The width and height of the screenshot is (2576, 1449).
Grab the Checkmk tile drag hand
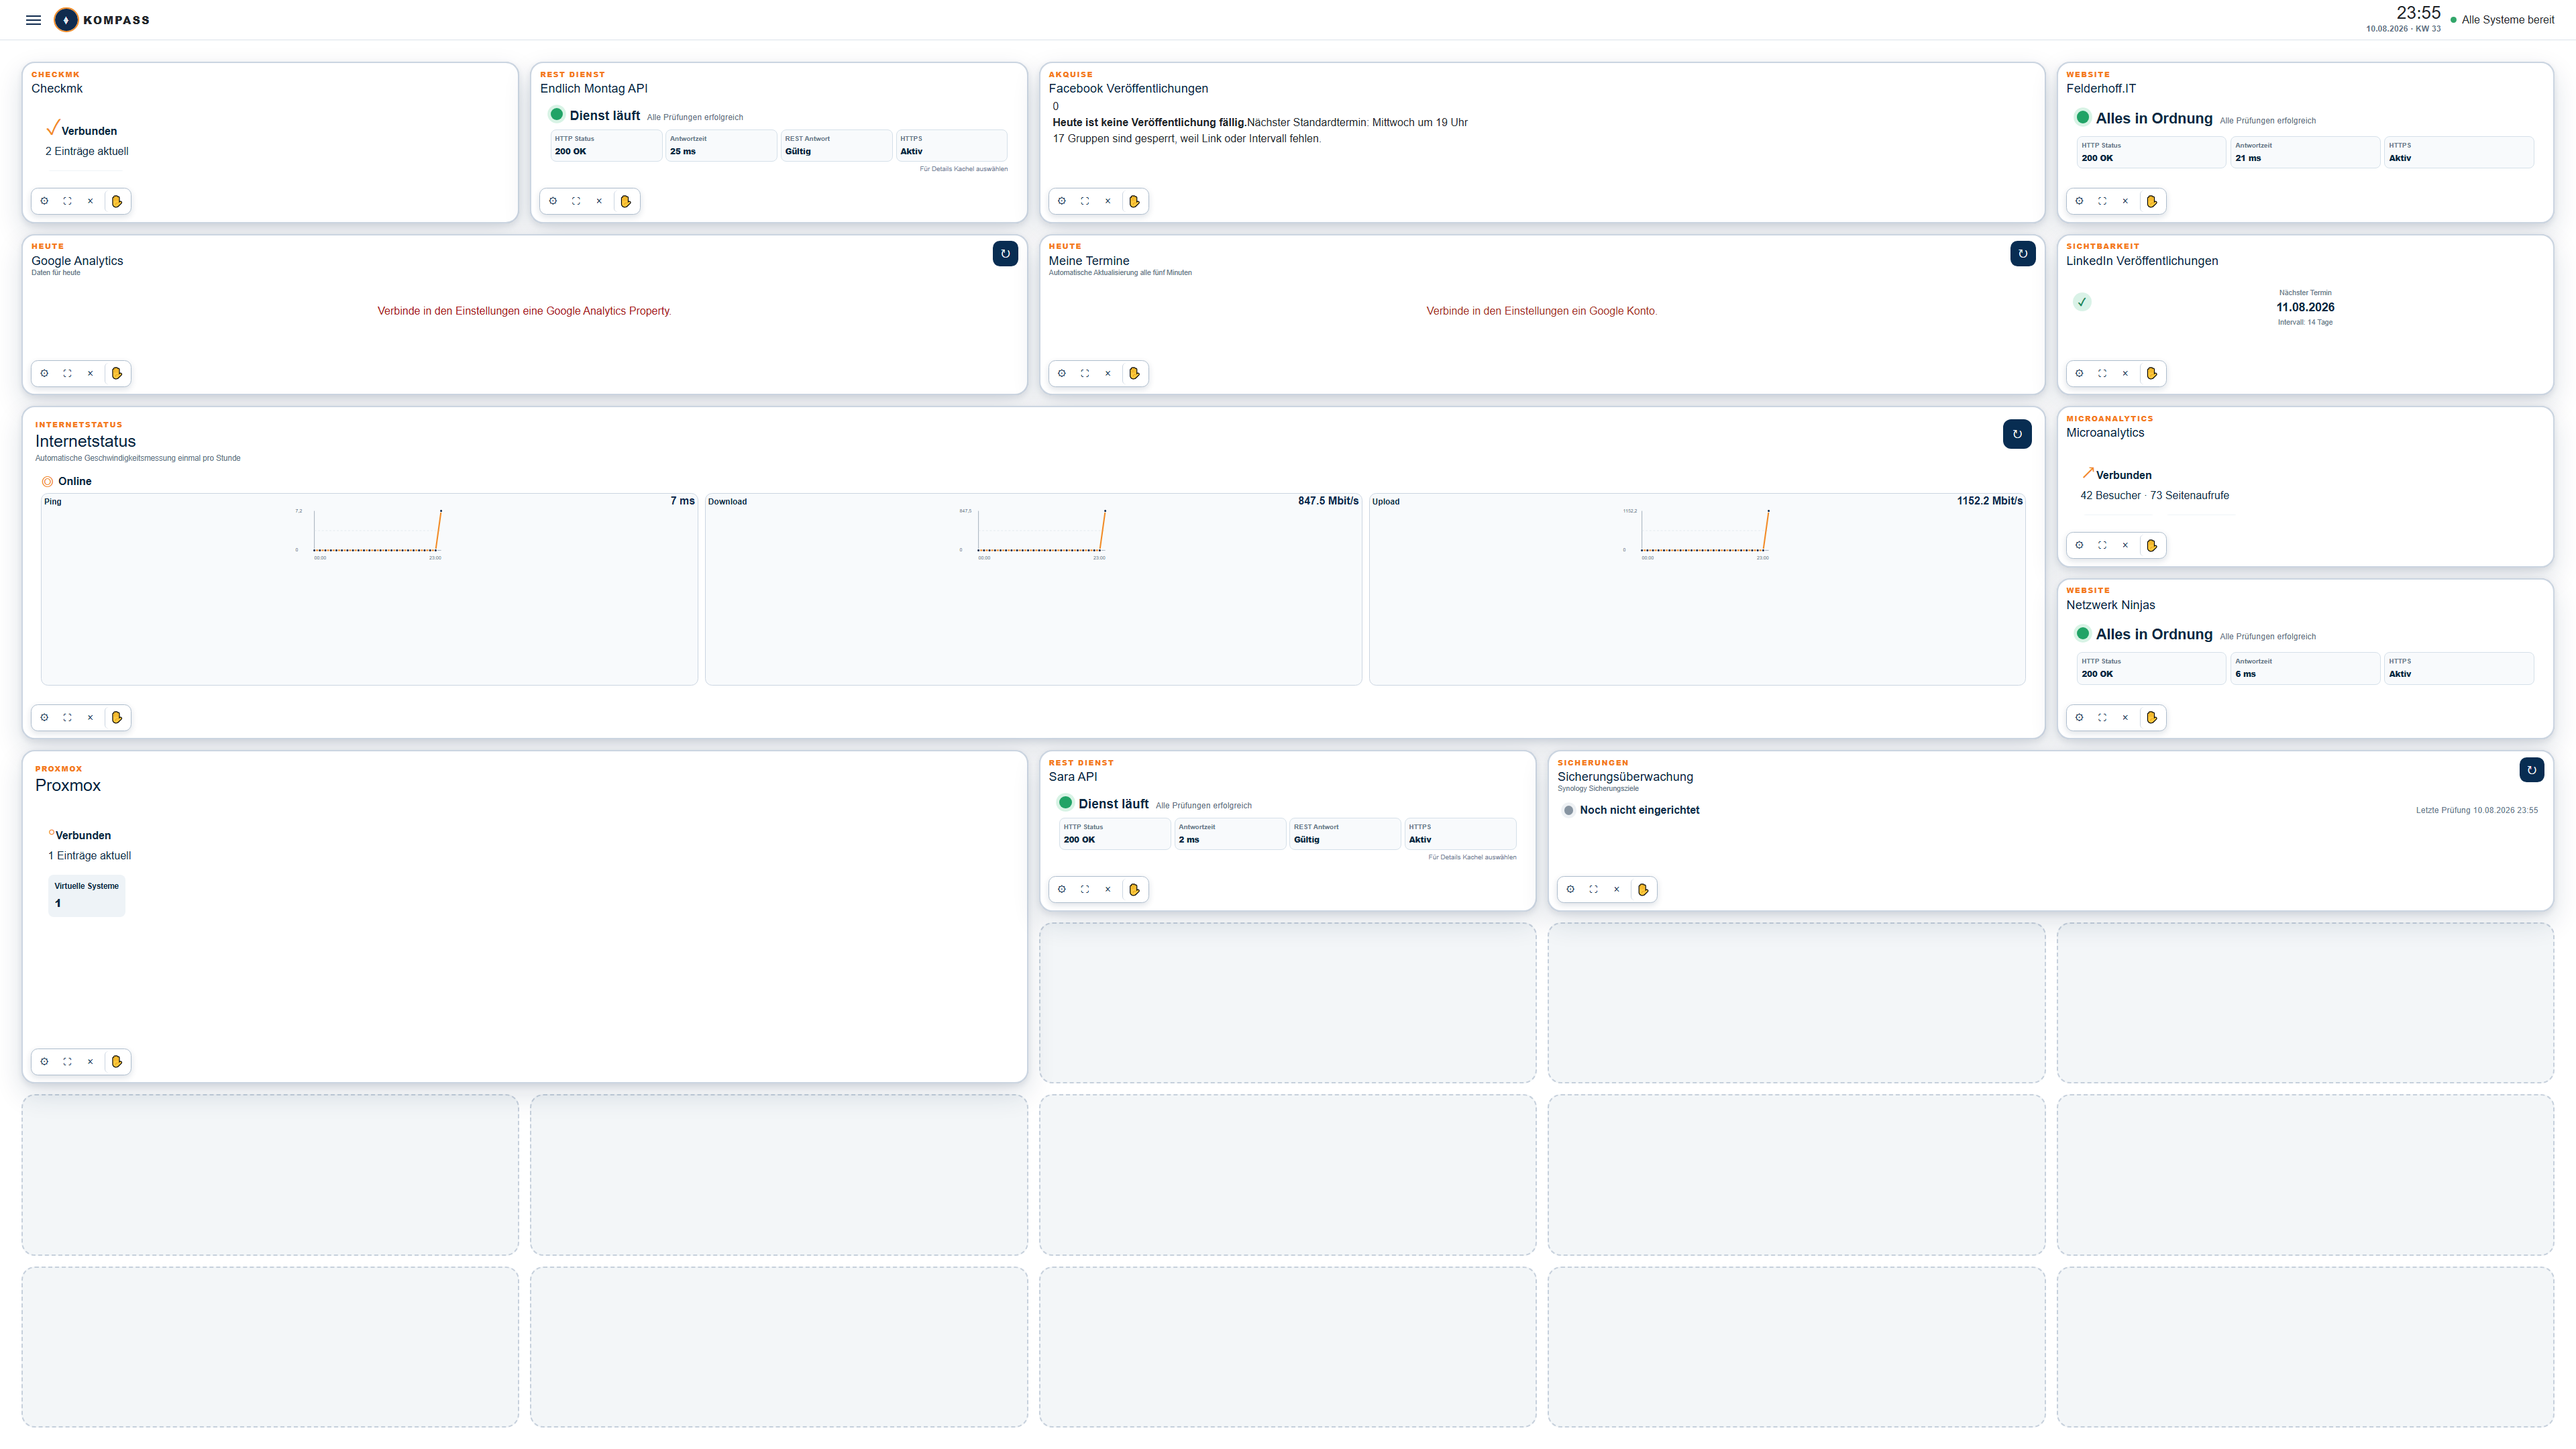pyautogui.click(x=117, y=201)
